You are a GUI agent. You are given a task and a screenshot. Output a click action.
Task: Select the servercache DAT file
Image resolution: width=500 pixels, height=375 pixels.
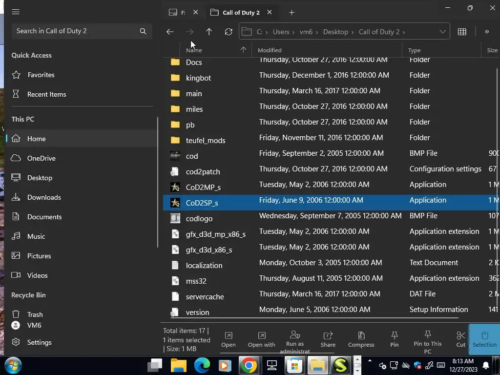[332, 296]
